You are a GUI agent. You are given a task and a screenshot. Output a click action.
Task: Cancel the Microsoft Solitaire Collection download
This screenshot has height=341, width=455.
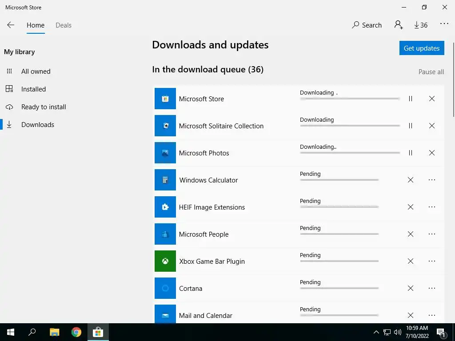click(432, 126)
